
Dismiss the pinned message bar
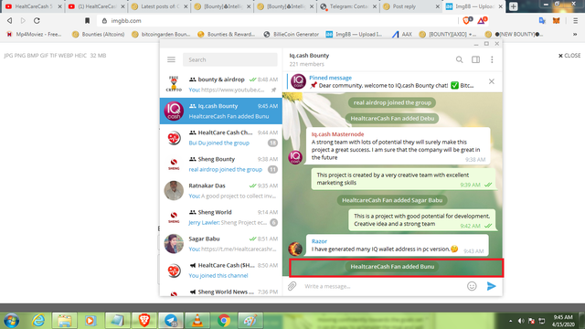[x=492, y=81]
